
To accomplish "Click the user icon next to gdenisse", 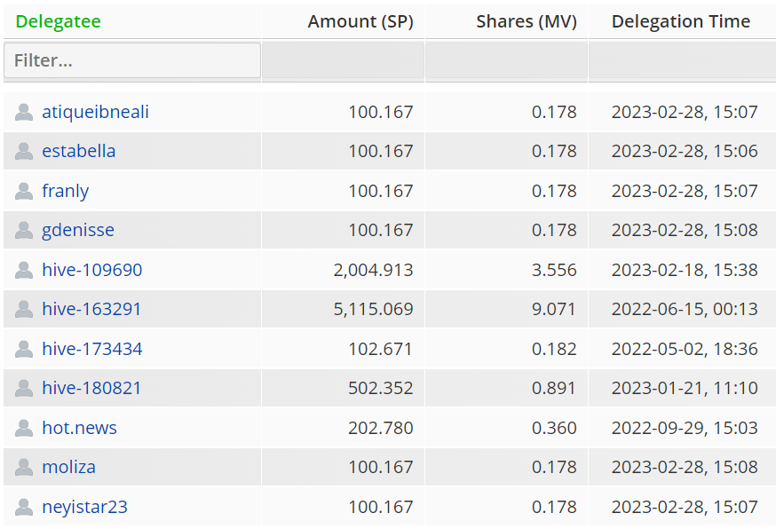I will (x=24, y=231).
